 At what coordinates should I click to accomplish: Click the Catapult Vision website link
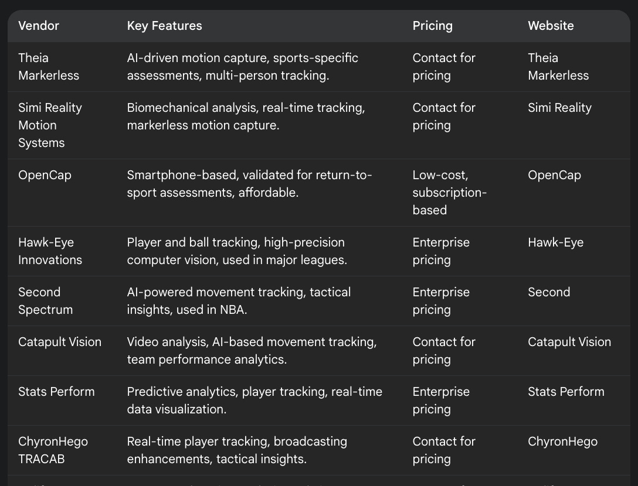(x=569, y=342)
